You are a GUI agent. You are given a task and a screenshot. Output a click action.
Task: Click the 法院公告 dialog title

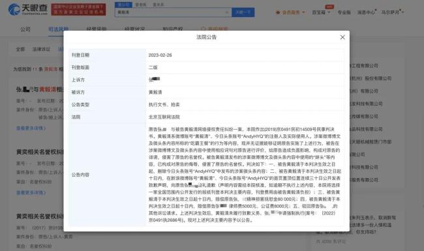[206, 37]
